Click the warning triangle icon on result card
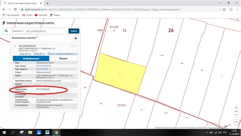The image size is (241, 136). (70, 46)
